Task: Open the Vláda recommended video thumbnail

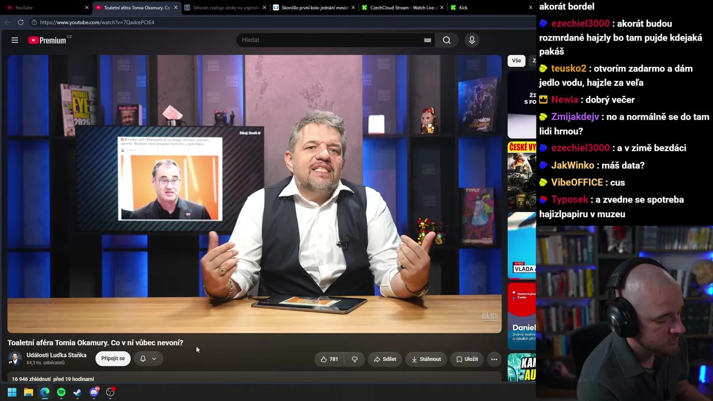Action: point(522,245)
